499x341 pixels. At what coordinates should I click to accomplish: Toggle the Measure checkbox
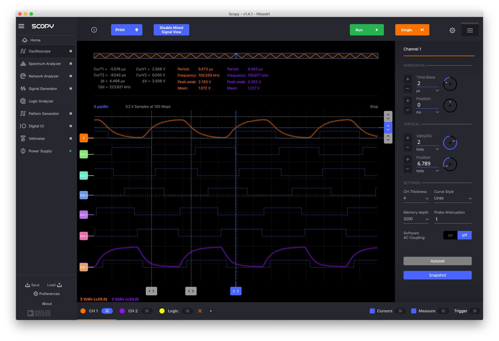414,311
